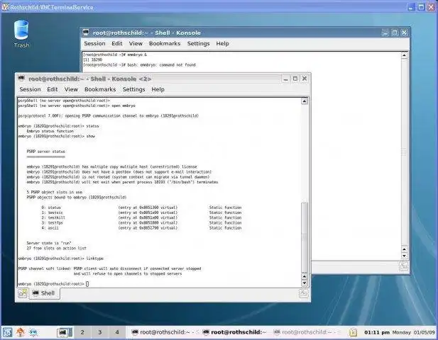Open the K menu launcher in the panel
Viewport: 438px width, 340px height.
tap(6, 332)
